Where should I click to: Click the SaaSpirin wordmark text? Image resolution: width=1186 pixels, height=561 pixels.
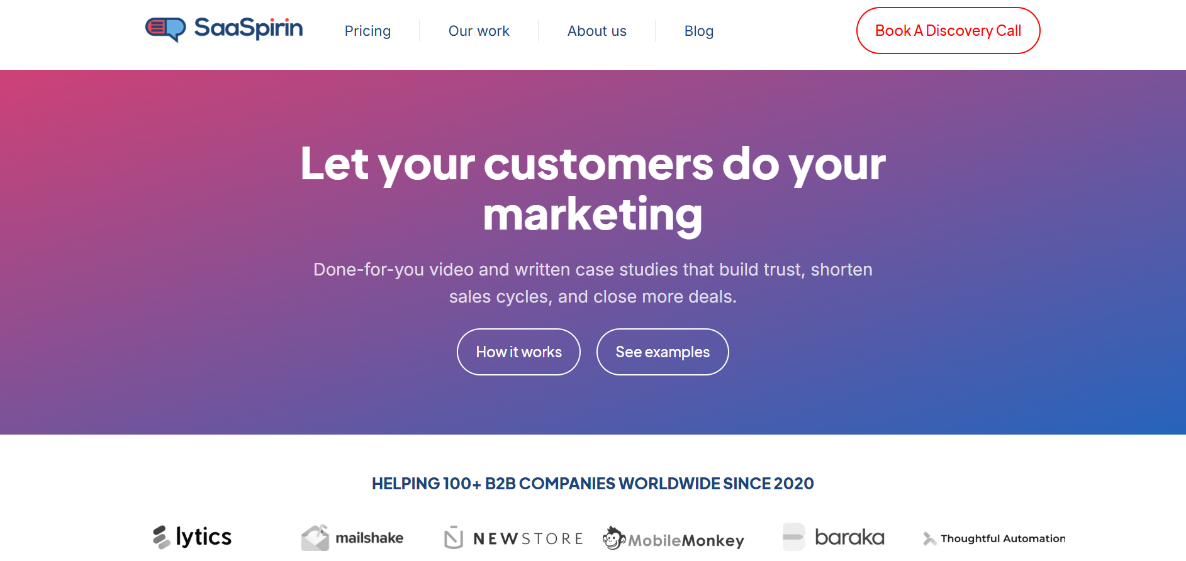point(248,28)
